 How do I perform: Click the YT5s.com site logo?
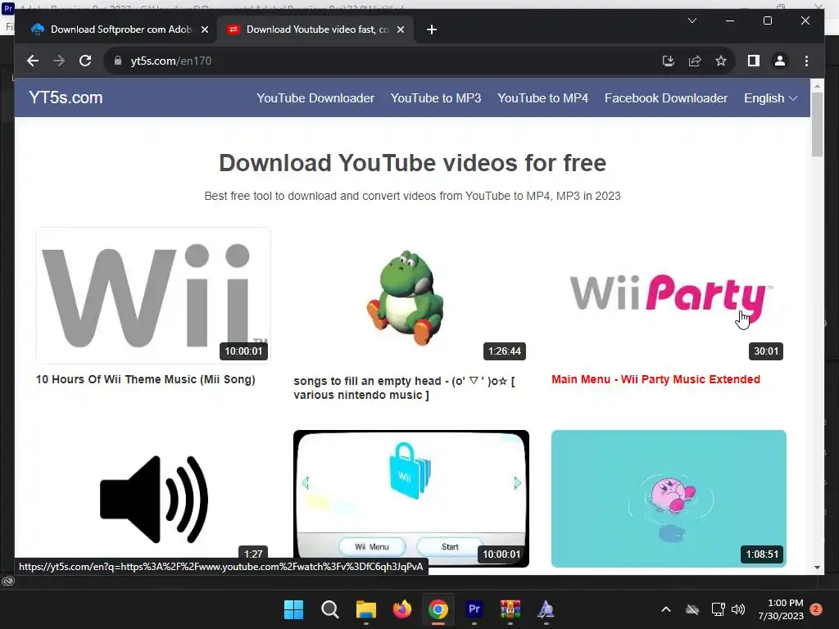click(x=66, y=97)
